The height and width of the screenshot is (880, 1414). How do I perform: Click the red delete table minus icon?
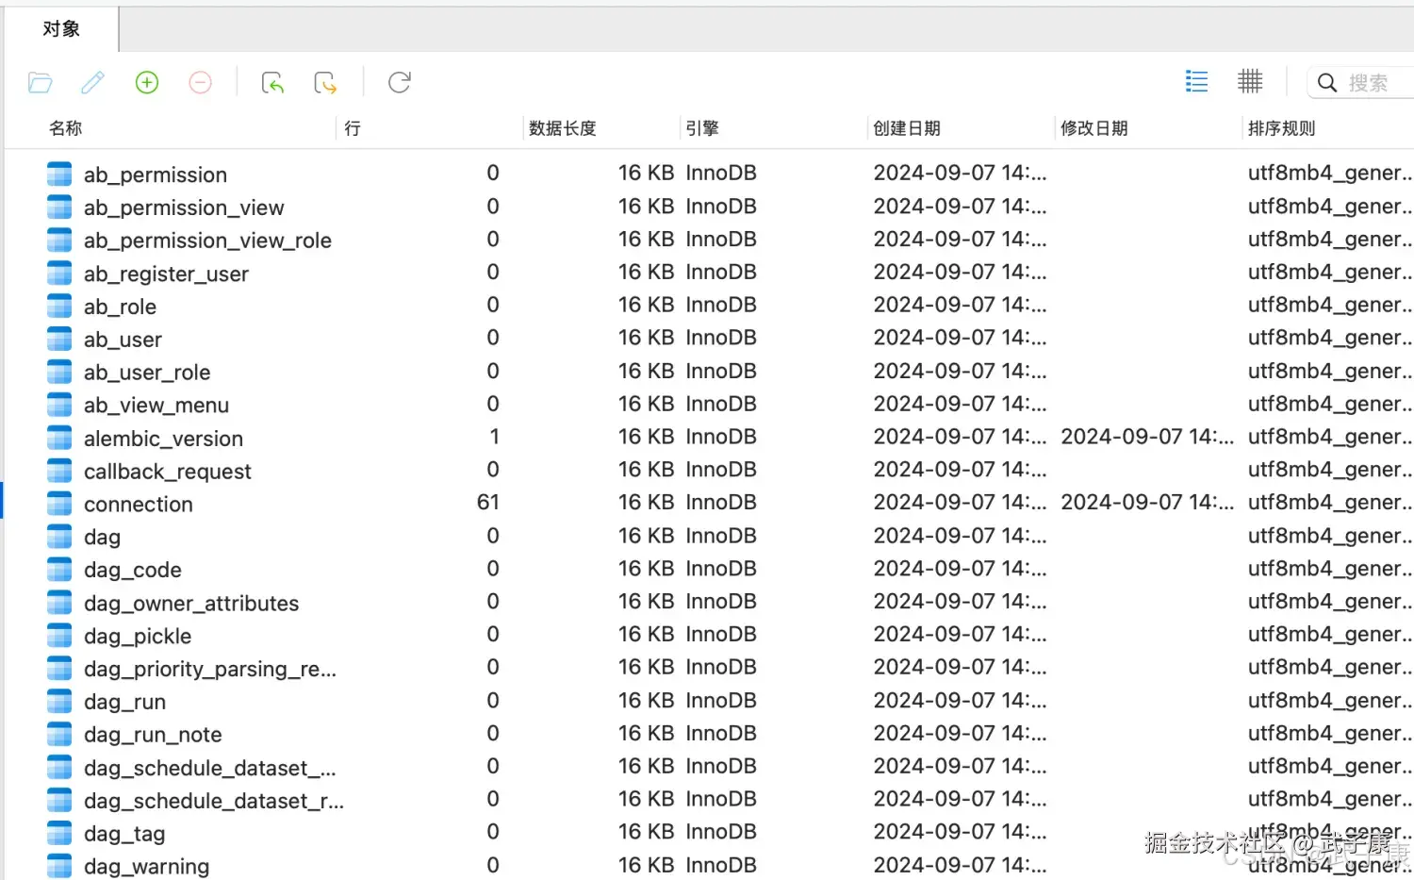(x=200, y=83)
